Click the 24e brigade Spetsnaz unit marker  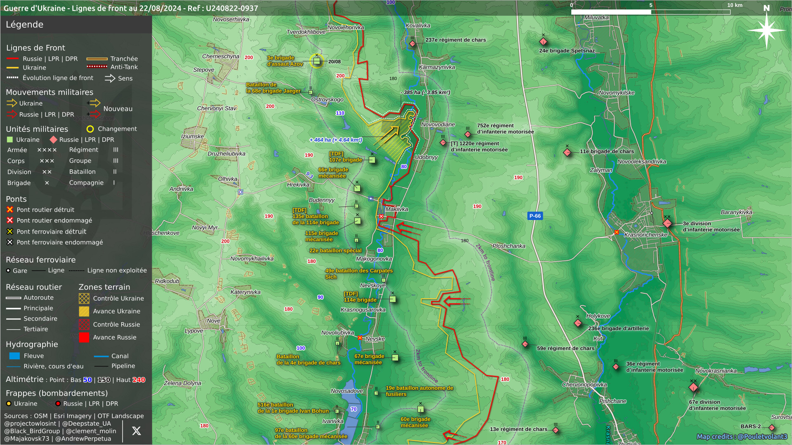(543, 42)
